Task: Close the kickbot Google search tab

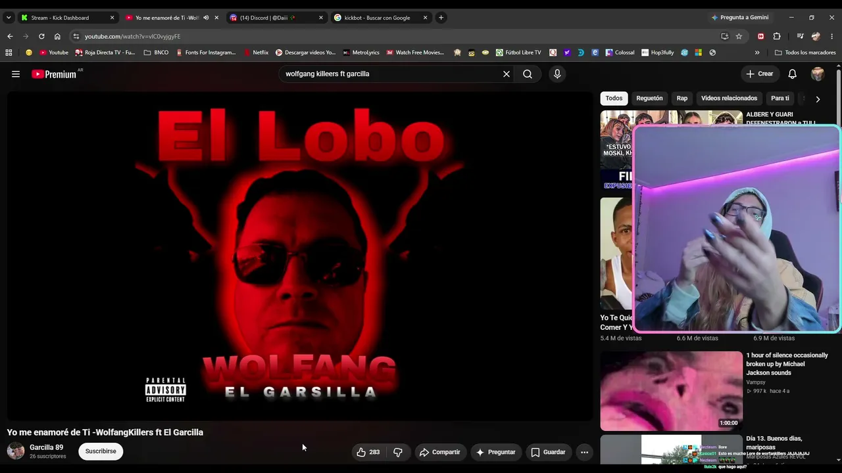Action: pos(426,18)
